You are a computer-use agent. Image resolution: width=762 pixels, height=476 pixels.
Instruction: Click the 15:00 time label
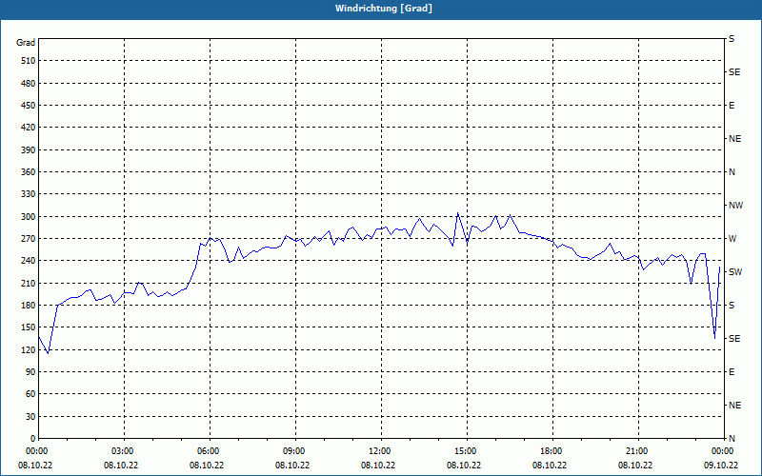pos(466,451)
